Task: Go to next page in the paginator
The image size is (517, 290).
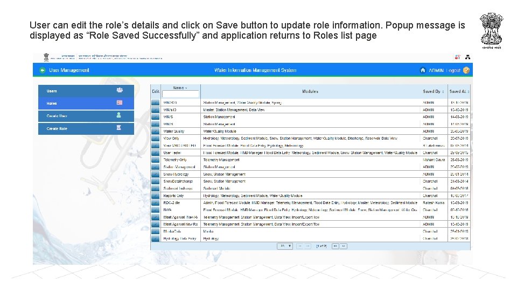Action: click(336, 246)
